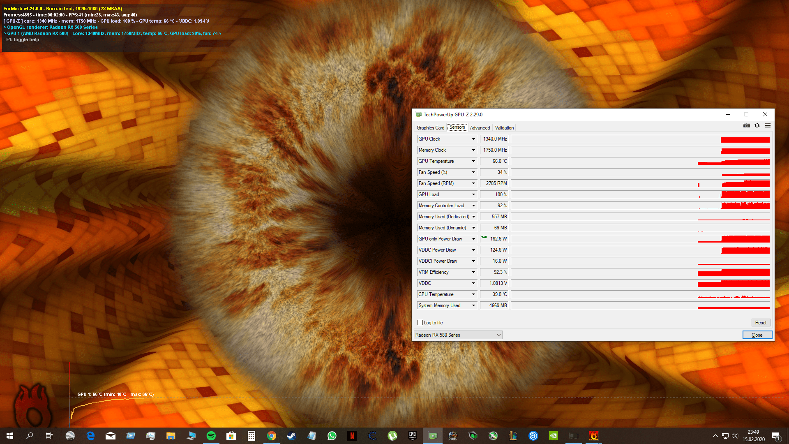Screen dimensions: 789x444
Task: Open Netflix from the taskbar
Action: pyautogui.click(x=352, y=436)
